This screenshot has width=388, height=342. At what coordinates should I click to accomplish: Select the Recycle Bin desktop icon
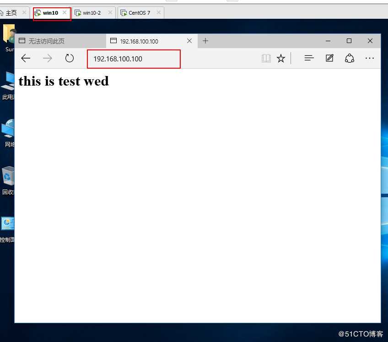point(8,180)
